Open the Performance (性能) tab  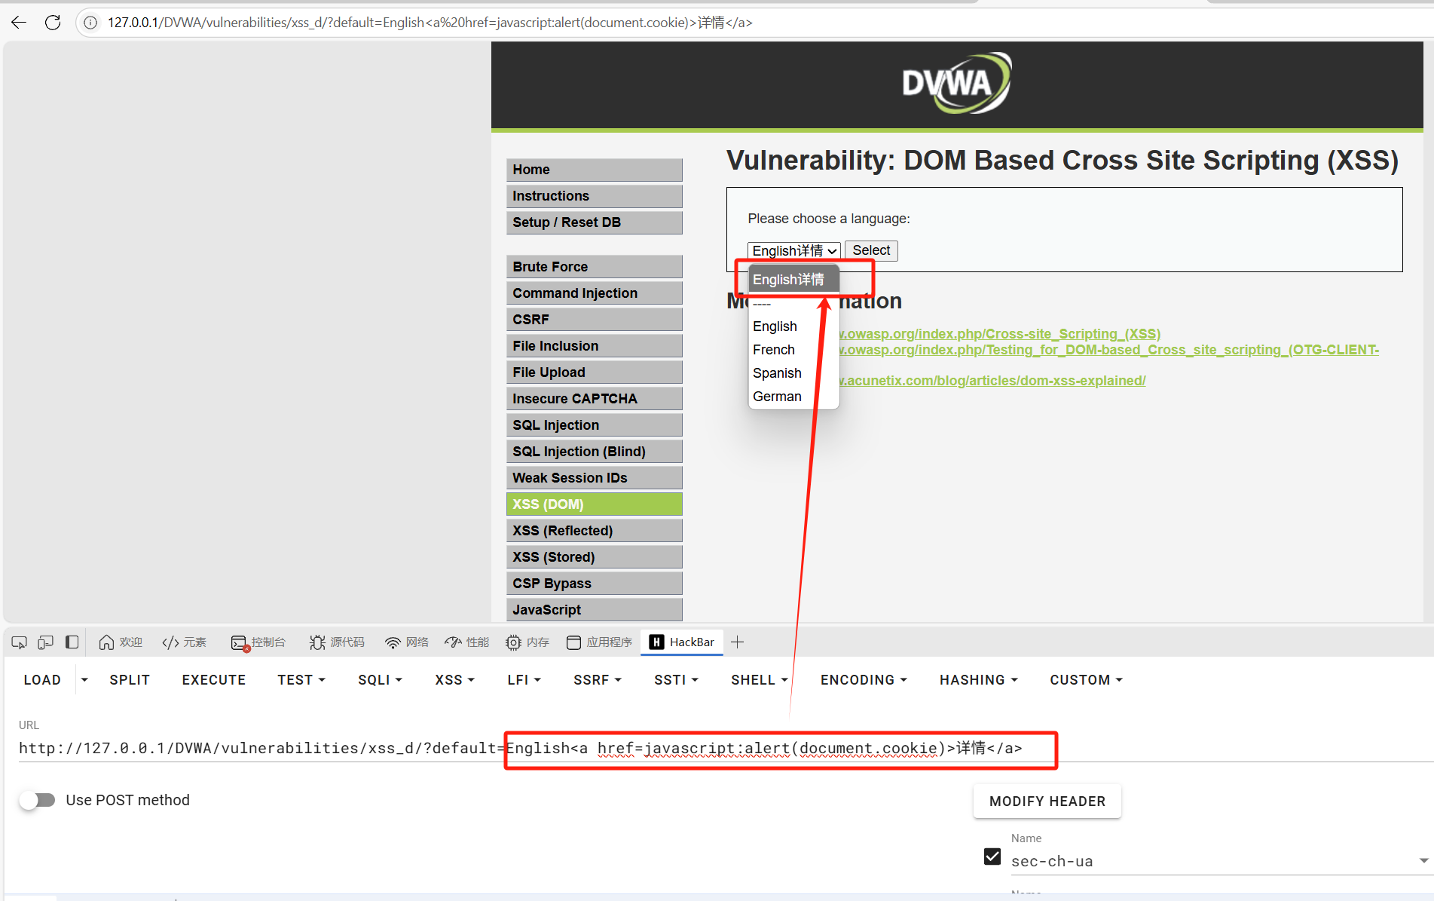pos(467,642)
